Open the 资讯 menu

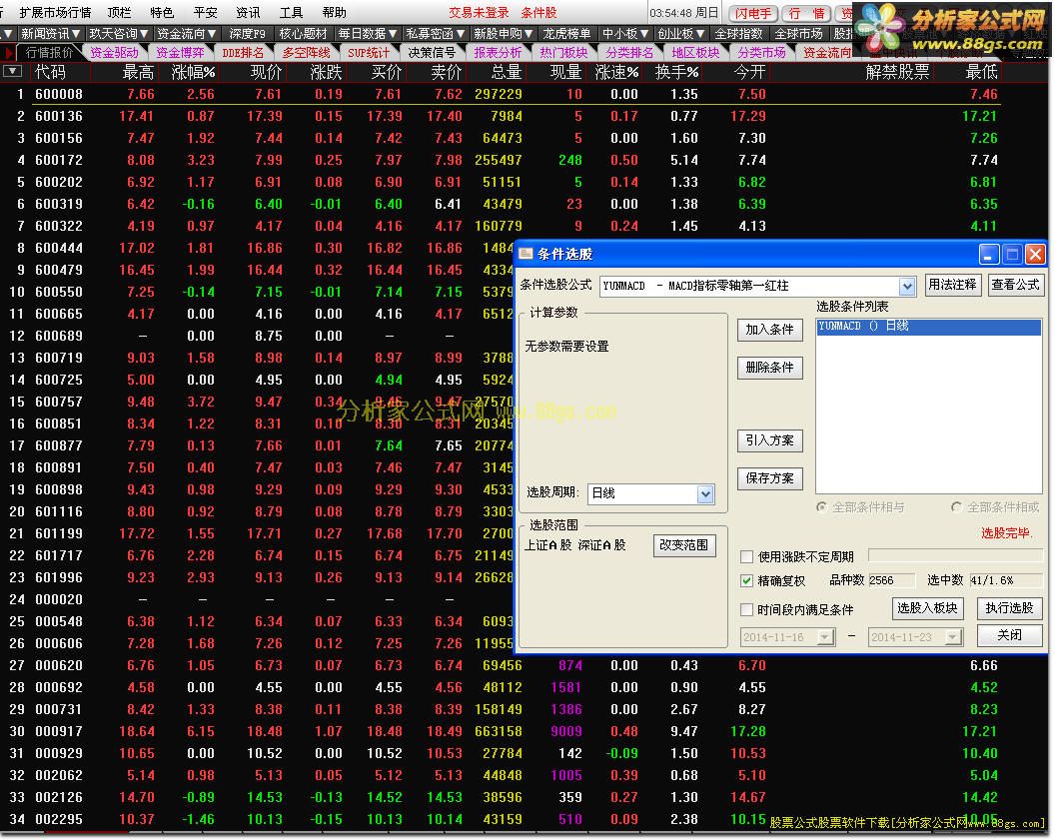(x=248, y=13)
